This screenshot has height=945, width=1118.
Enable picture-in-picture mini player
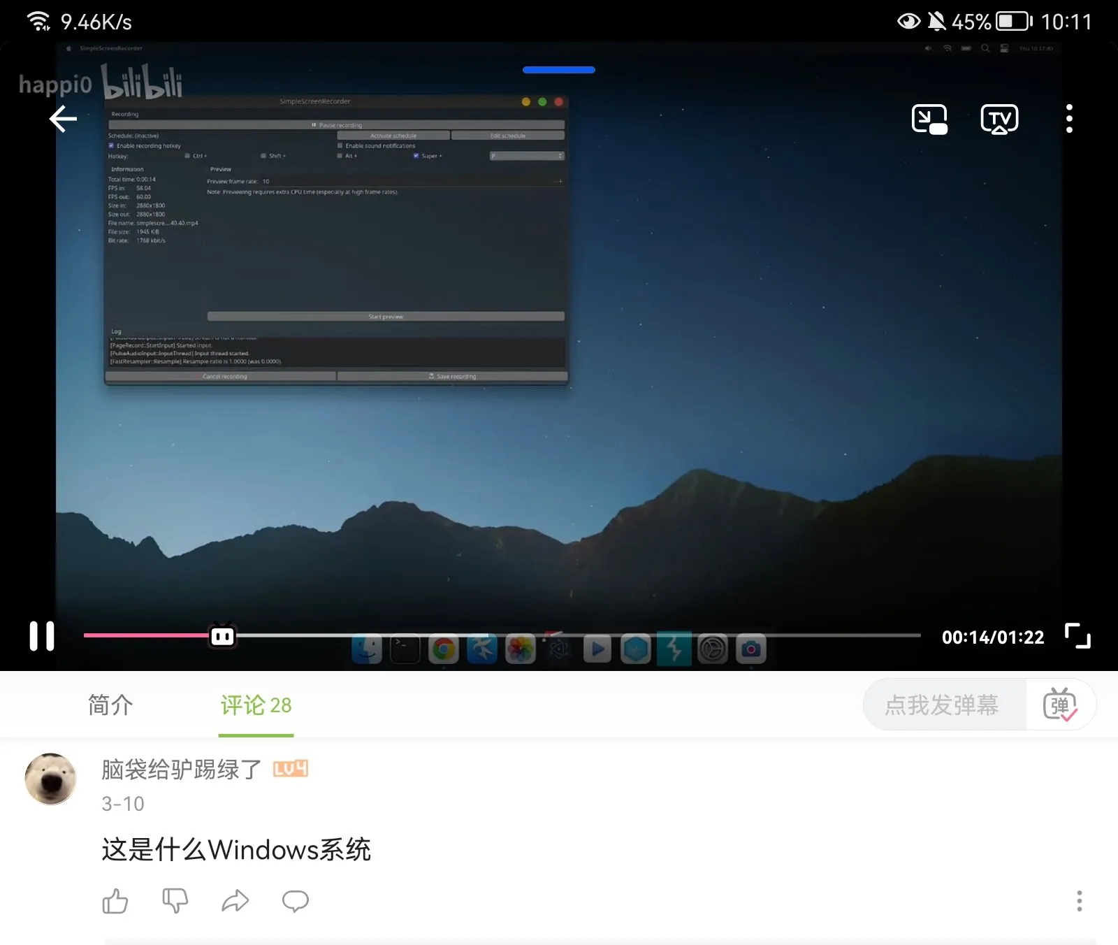tap(929, 119)
